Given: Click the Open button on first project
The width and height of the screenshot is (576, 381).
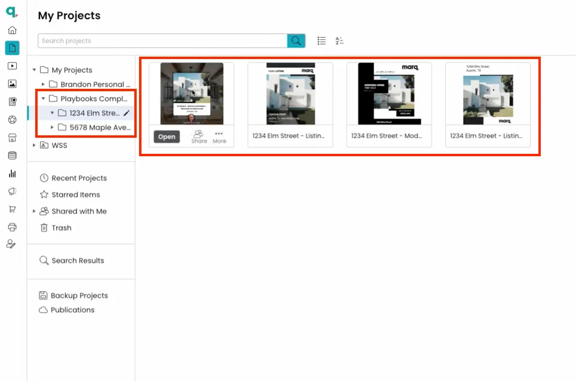Looking at the screenshot, I should click(167, 137).
